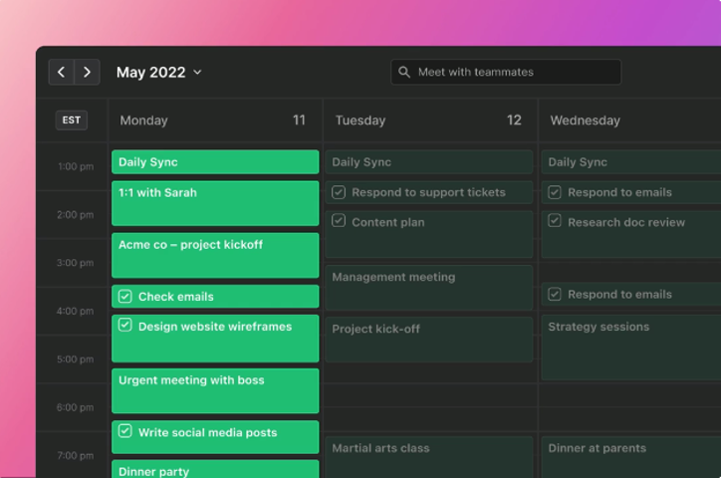Open the 1:1 with Sarah event
Viewport: 721px width, 478px height.
[215, 203]
